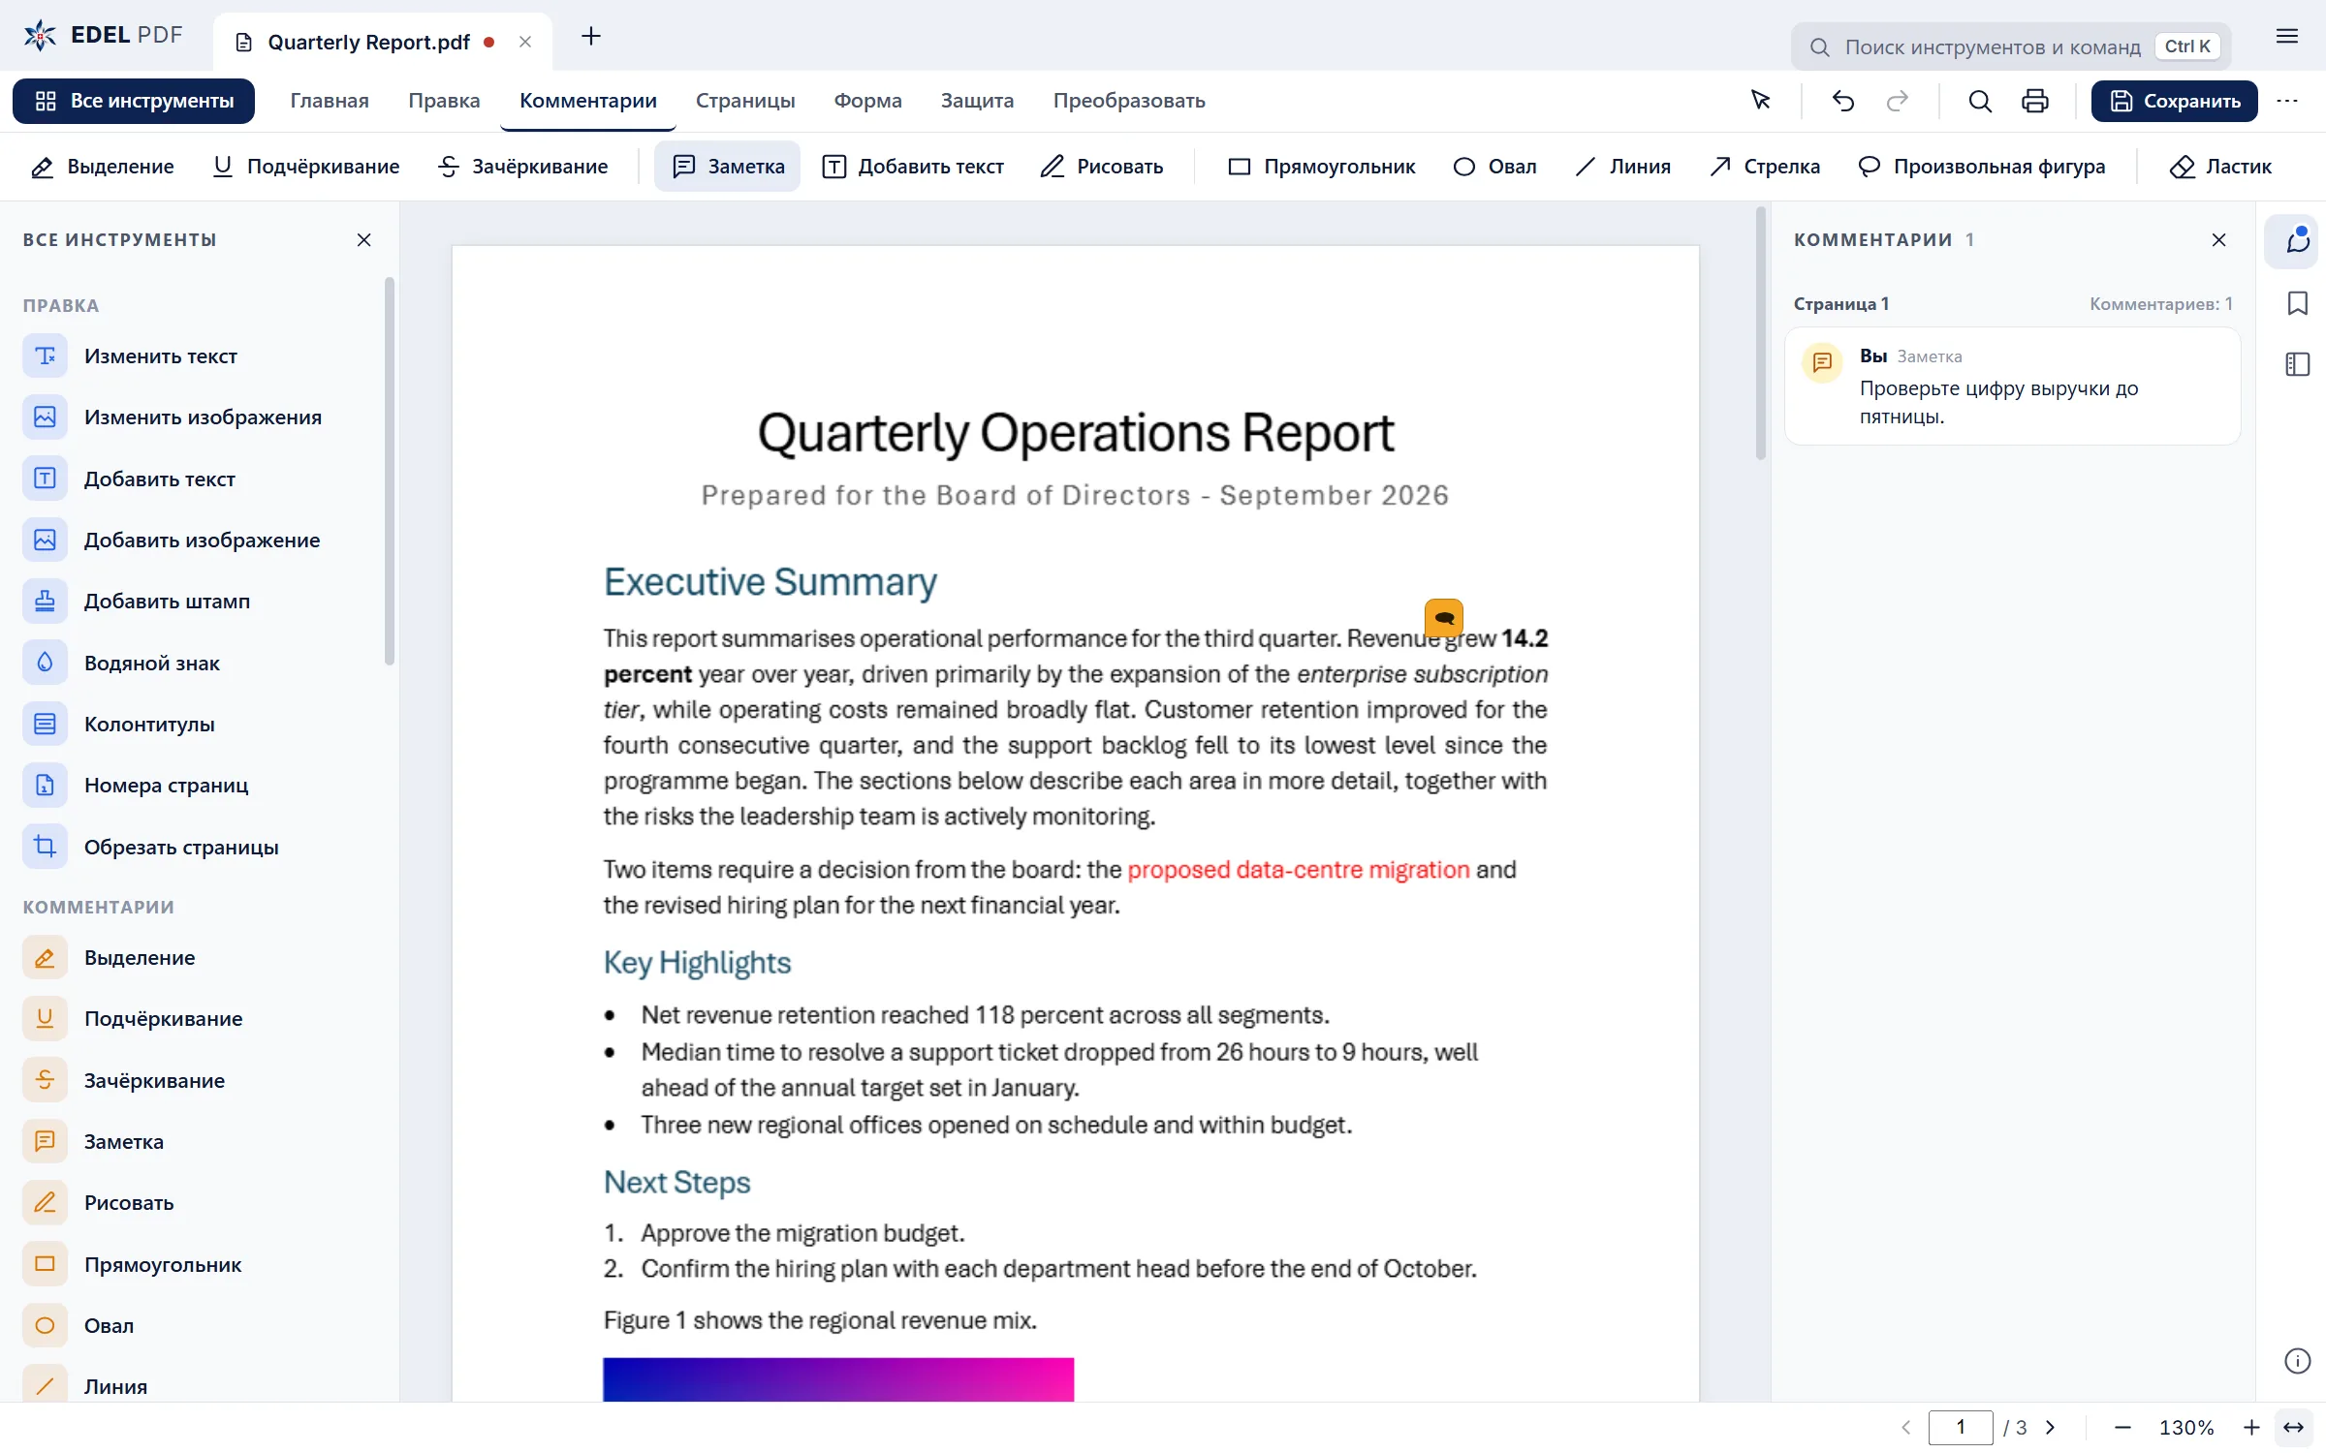Click the document info icon
The image size is (2326, 1453).
pyautogui.click(x=2297, y=1361)
